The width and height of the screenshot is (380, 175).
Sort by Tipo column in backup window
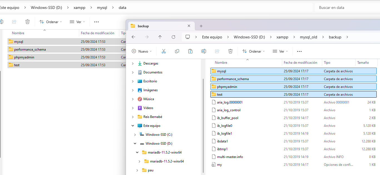(x=339, y=63)
